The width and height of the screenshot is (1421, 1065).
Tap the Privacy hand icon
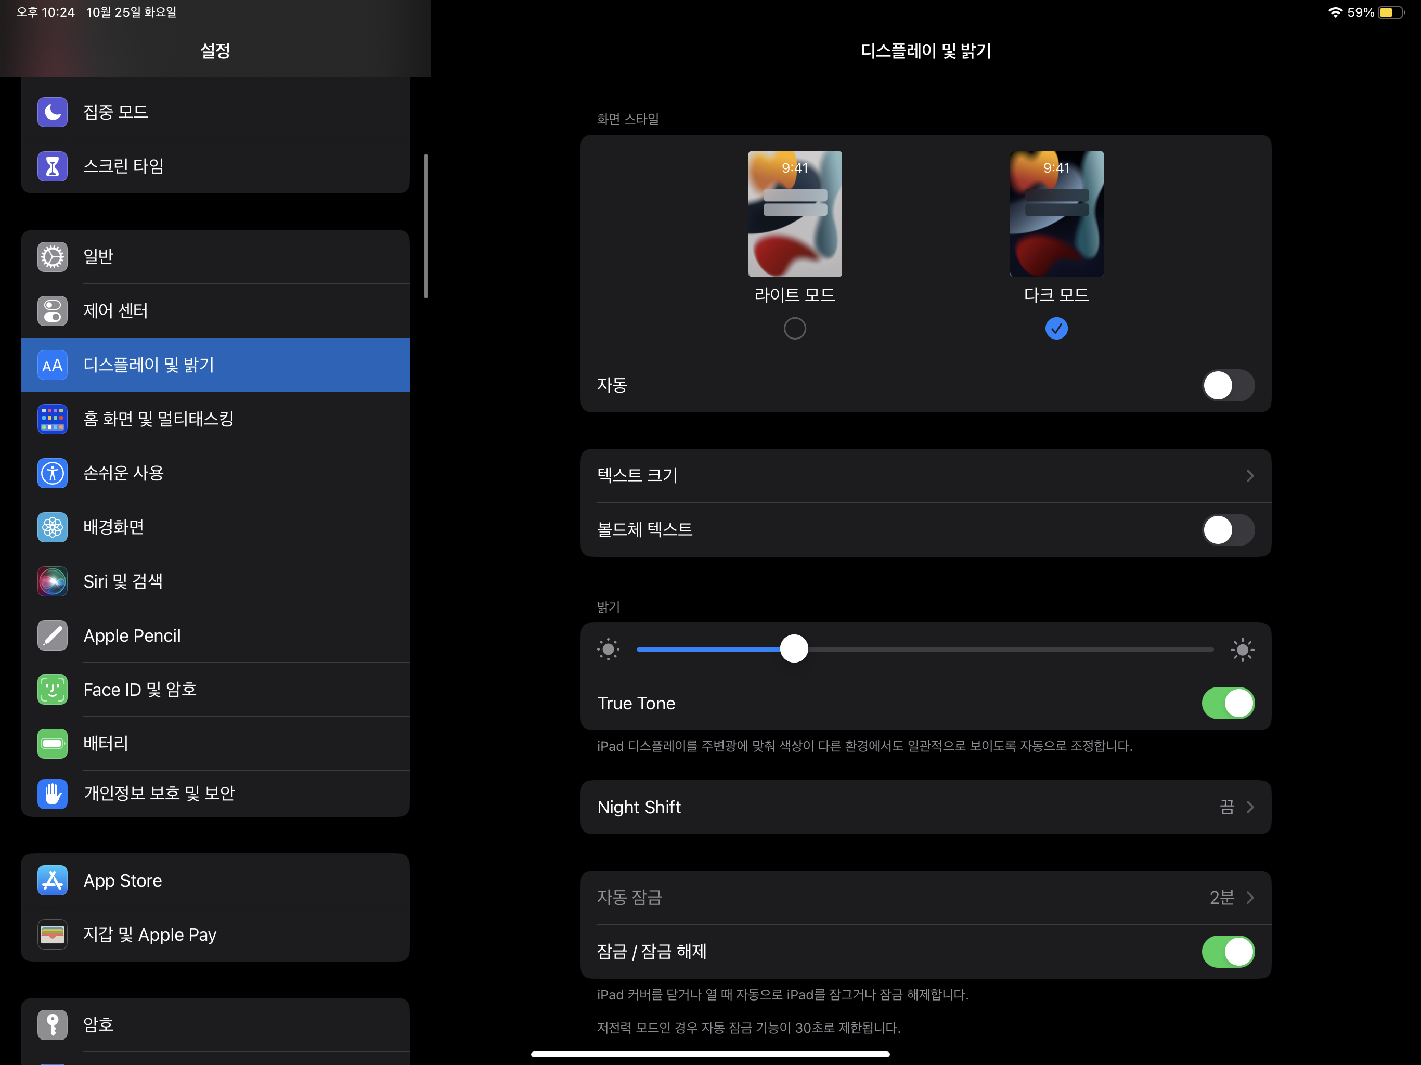[52, 794]
